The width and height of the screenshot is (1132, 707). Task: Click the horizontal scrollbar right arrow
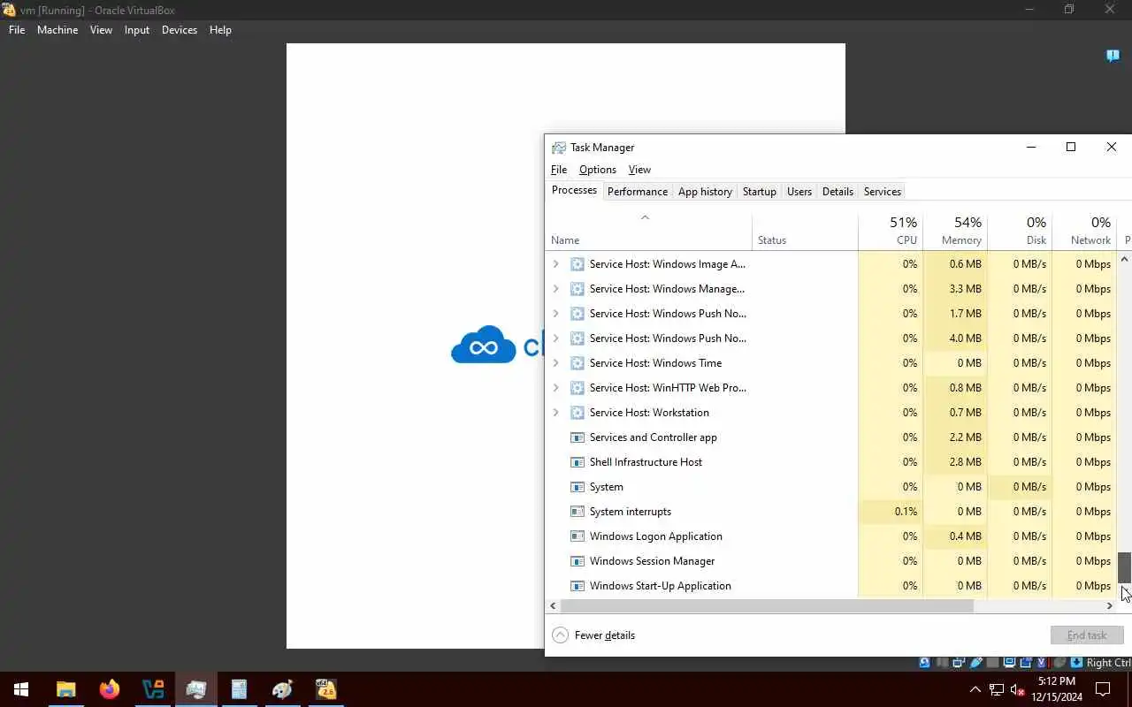1110,606
